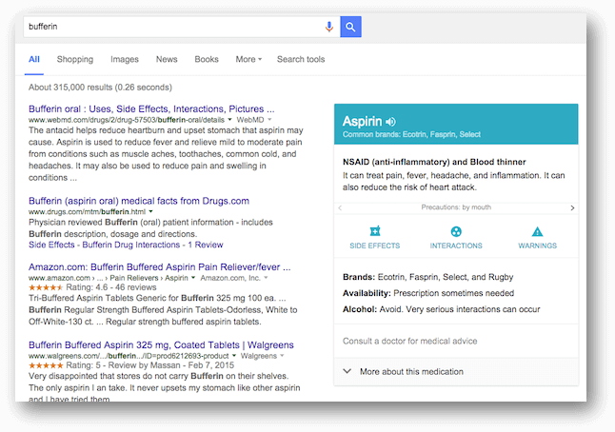Screen dimensions: 615x432
Task: Click 'Alcohol: Avoid' warning line
Action: point(441,309)
